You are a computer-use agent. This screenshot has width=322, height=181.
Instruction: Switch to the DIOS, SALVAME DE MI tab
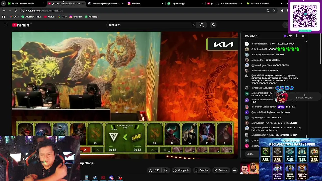224,4
